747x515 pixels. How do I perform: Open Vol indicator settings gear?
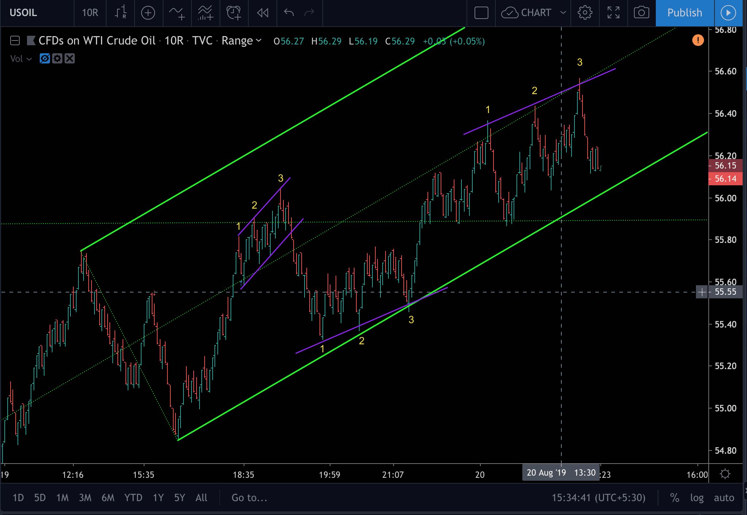click(x=57, y=58)
